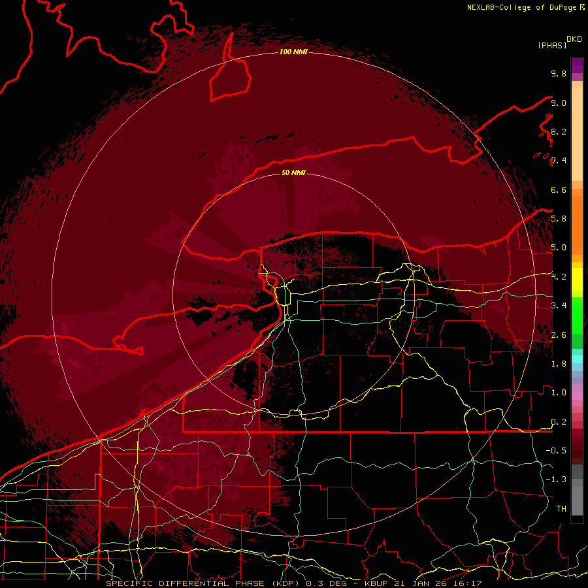Select the 0.2 legend value
Viewport: 588px width, 588px height.
[x=559, y=422]
